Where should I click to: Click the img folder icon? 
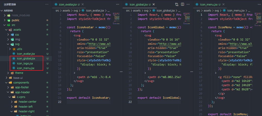coord(12,39)
